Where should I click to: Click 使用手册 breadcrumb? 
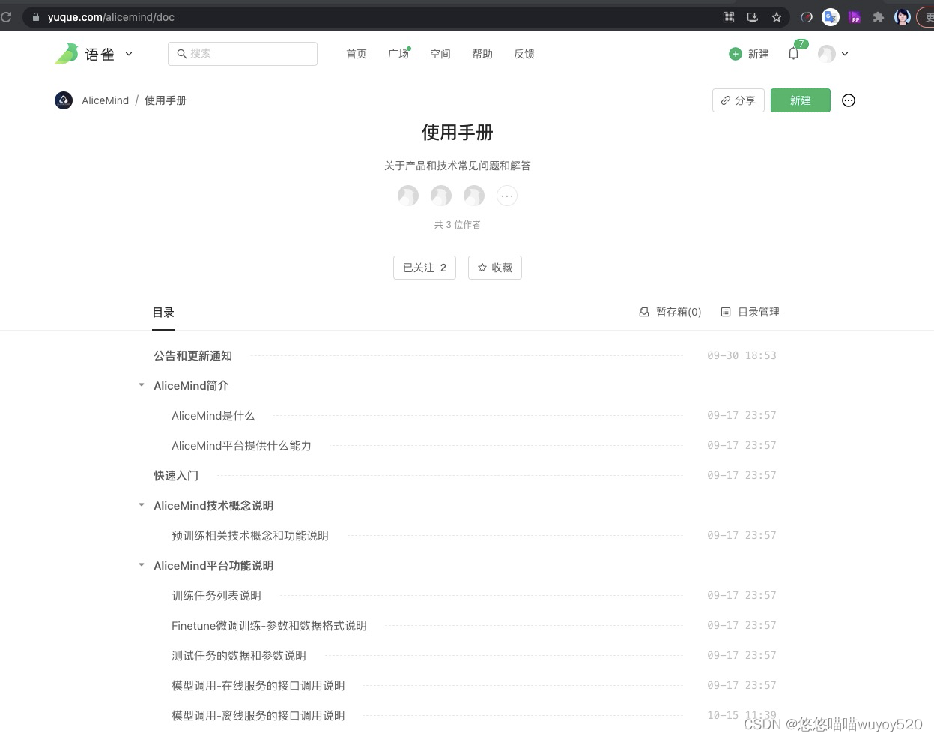click(x=166, y=100)
